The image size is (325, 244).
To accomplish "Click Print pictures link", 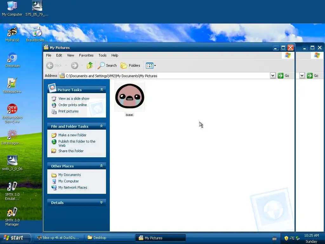I will 69,111.
